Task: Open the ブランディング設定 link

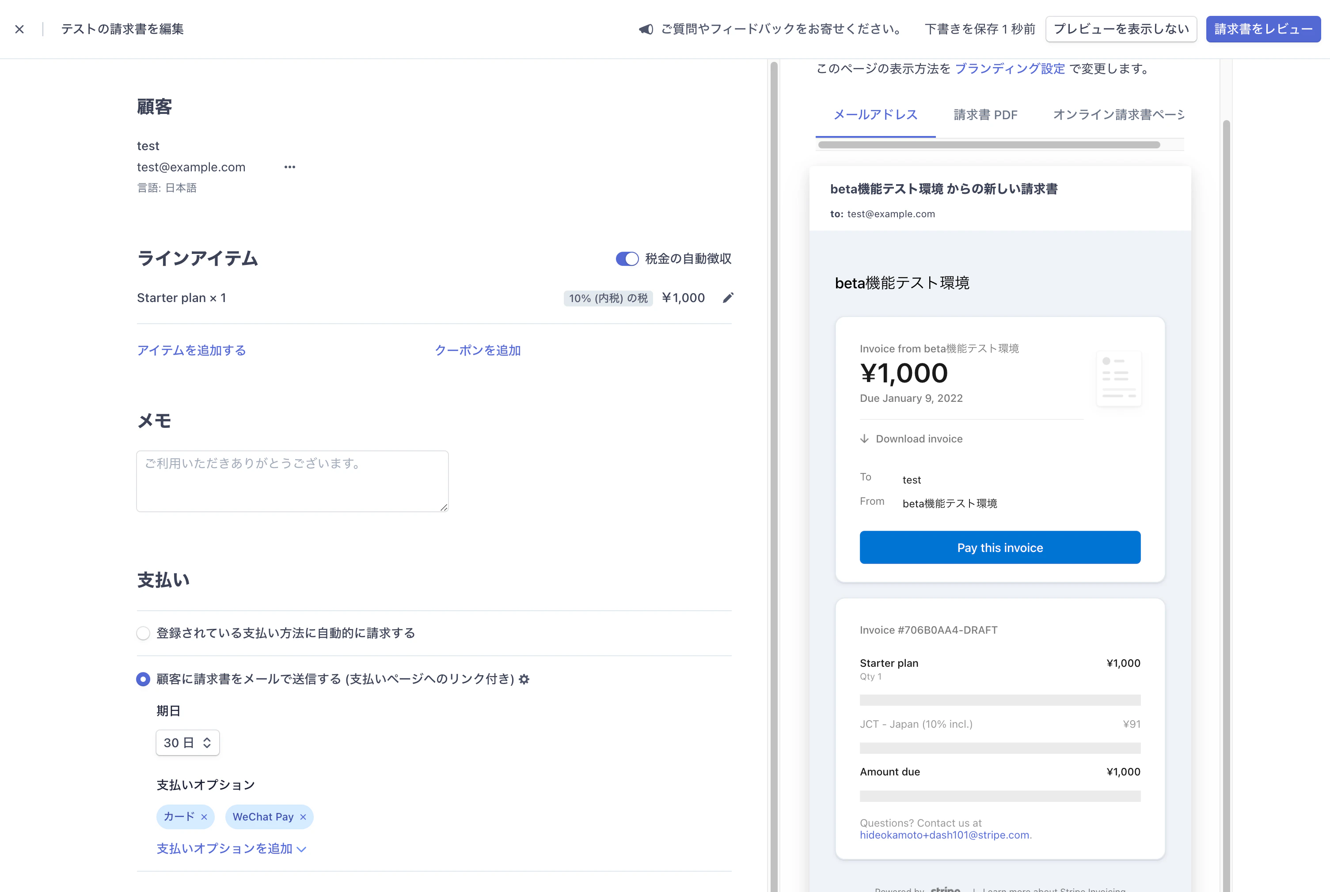Action: 1010,69
